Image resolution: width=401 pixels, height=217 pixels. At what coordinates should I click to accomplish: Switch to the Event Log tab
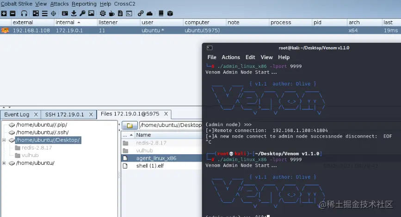click(x=17, y=115)
